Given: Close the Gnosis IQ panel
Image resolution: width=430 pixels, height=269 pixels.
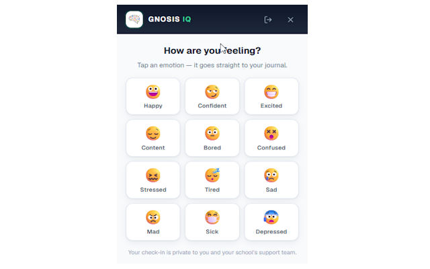Looking at the screenshot, I should pyautogui.click(x=290, y=20).
